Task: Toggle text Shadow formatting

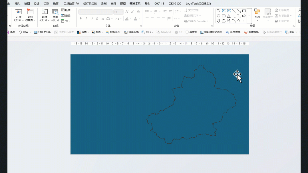Action: [x=97, y=19]
